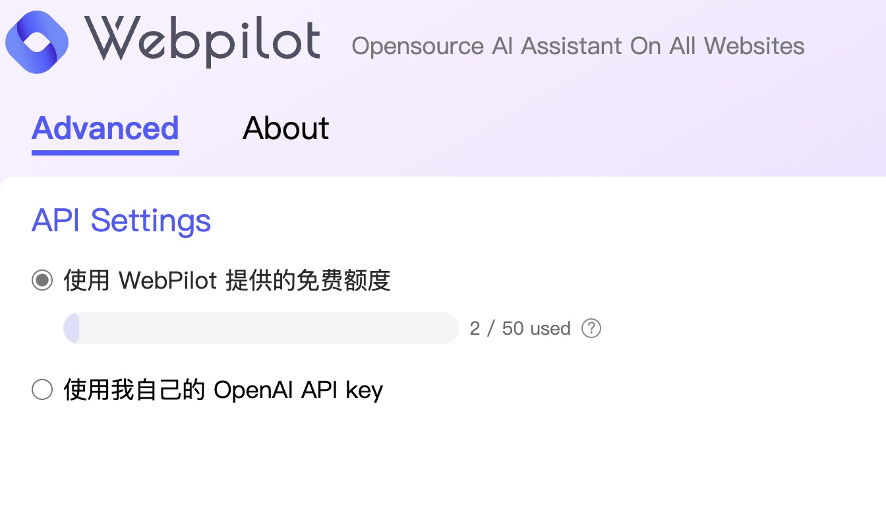Viewport: 886px width, 514px height.
Task: Click the "使用 WebPilot 提供的免费额度" label
Action: pyautogui.click(x=227, y=281)
